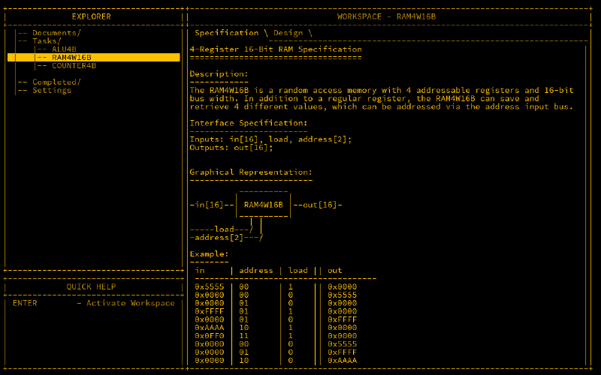
Task: Click the out[16] label in diagram
Action: click(320, 205)
